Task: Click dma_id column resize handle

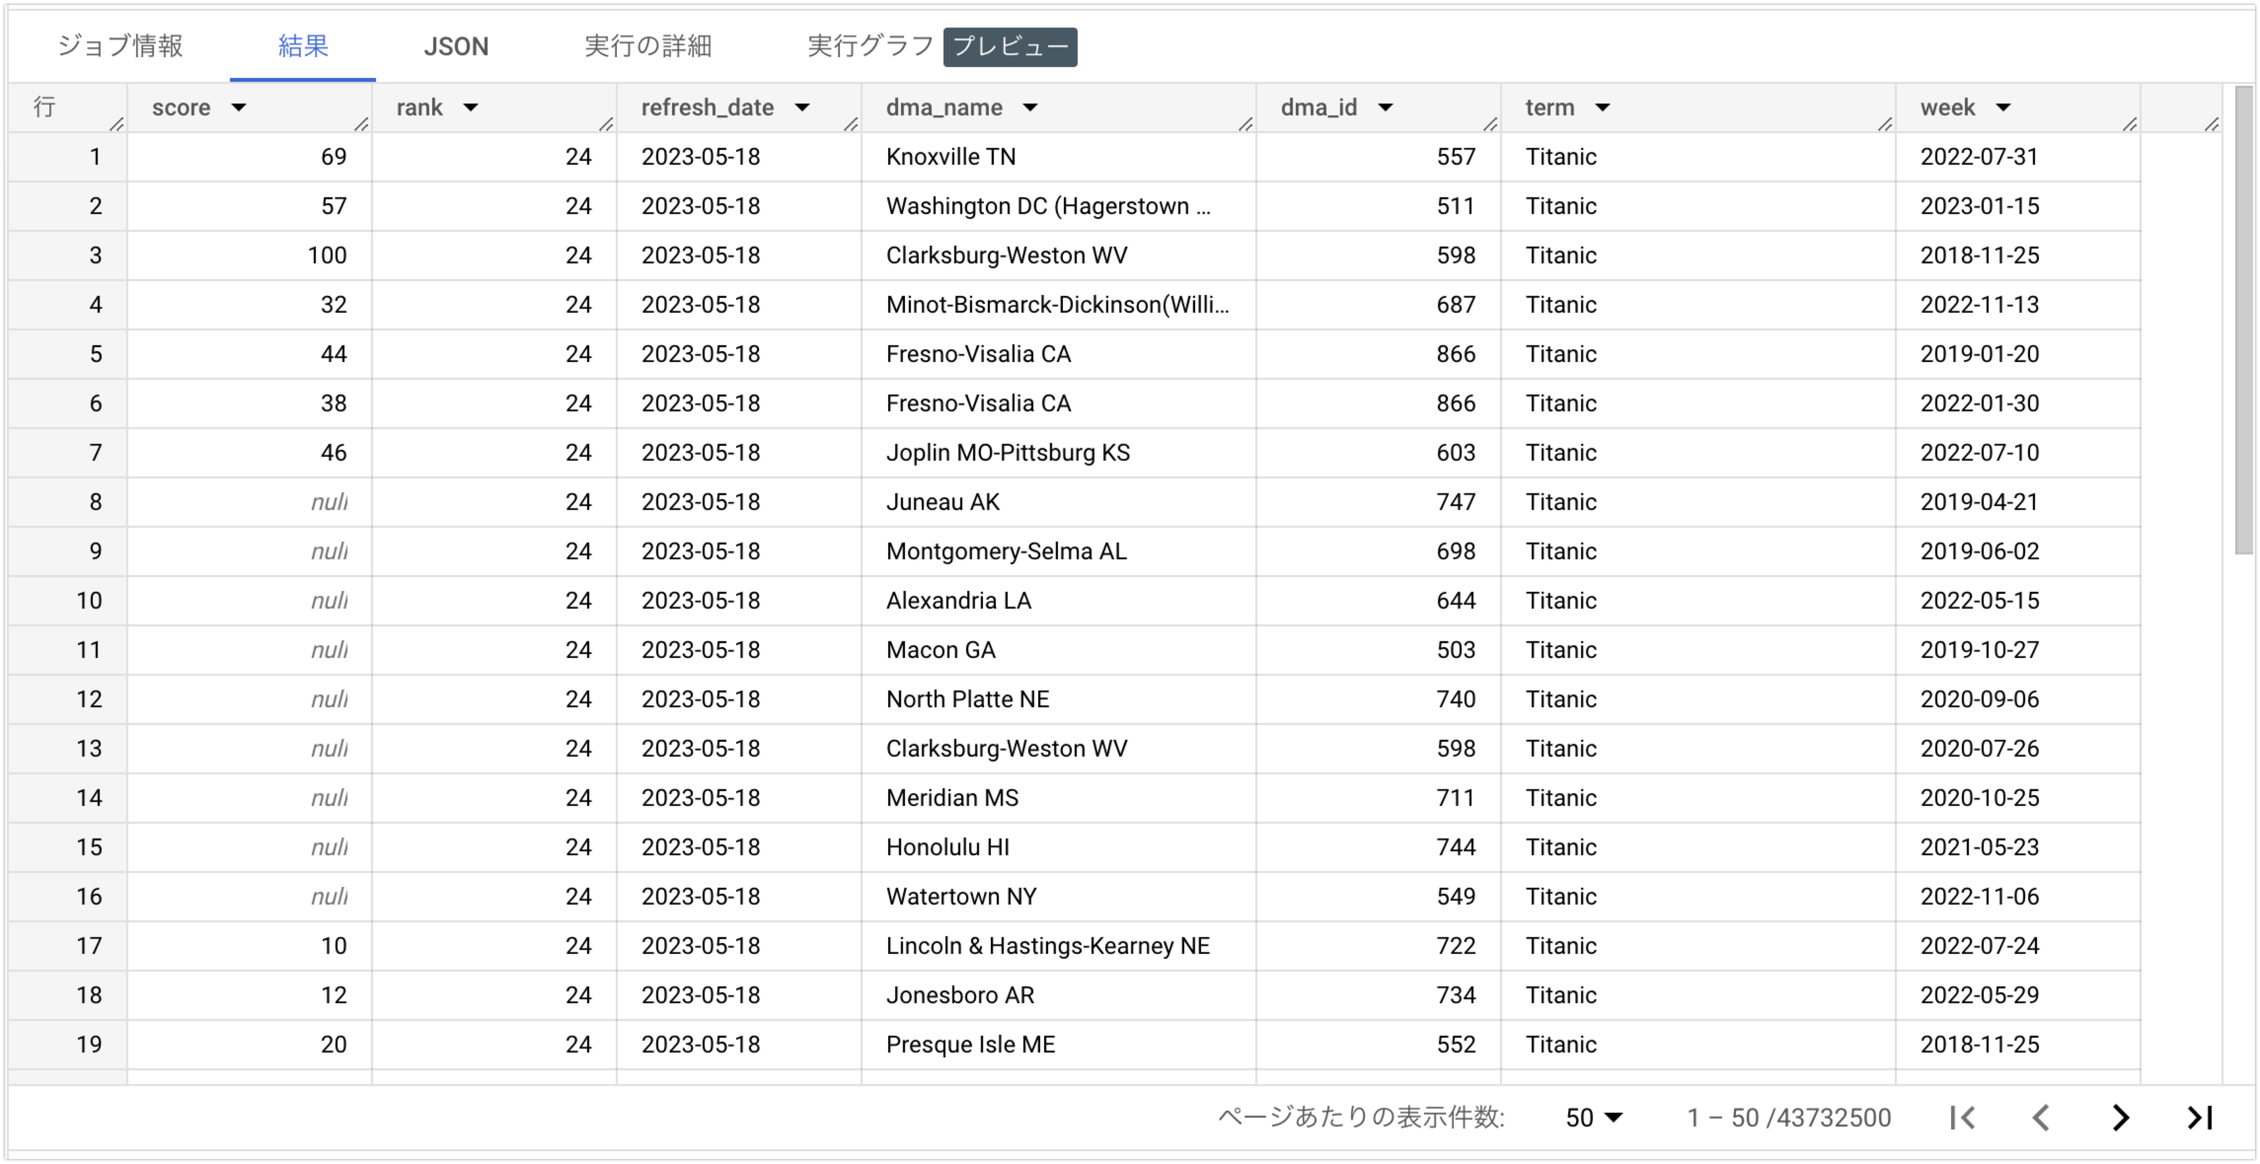Action: (1491, 125)
